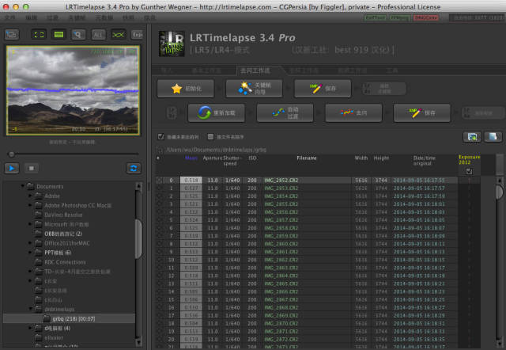The width and height of the screenshot is (506, 350).
Task: Click the lower XMP pencil Save button
Action: tap(421, 112)
